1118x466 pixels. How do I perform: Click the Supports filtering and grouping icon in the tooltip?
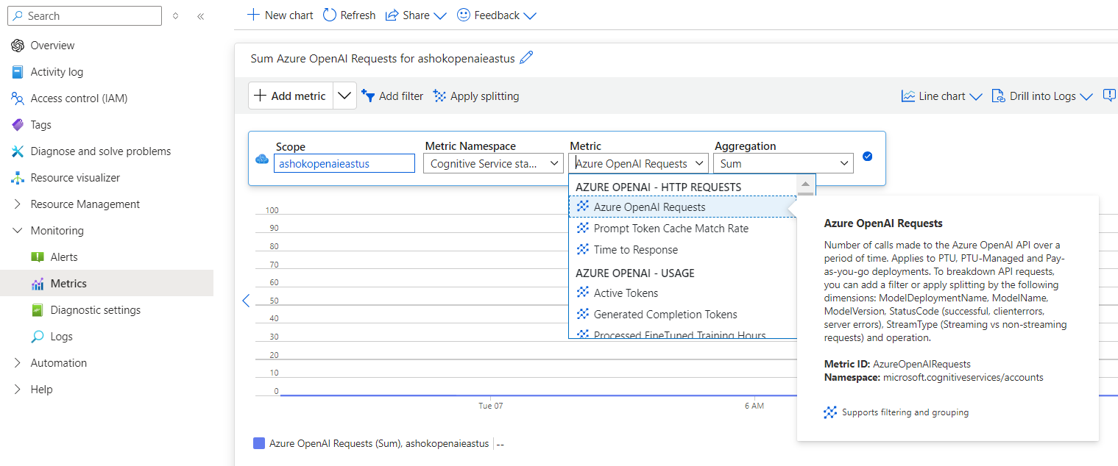pyautogui.click(x=830, y=412)
